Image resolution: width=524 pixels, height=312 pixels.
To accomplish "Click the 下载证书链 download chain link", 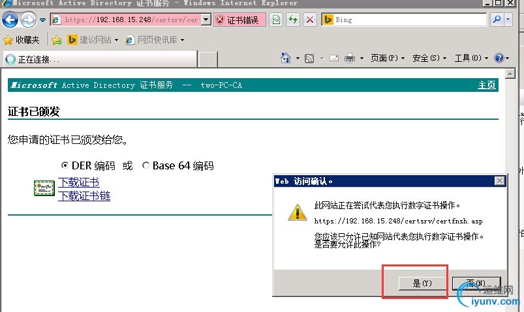I will [84, 195].
